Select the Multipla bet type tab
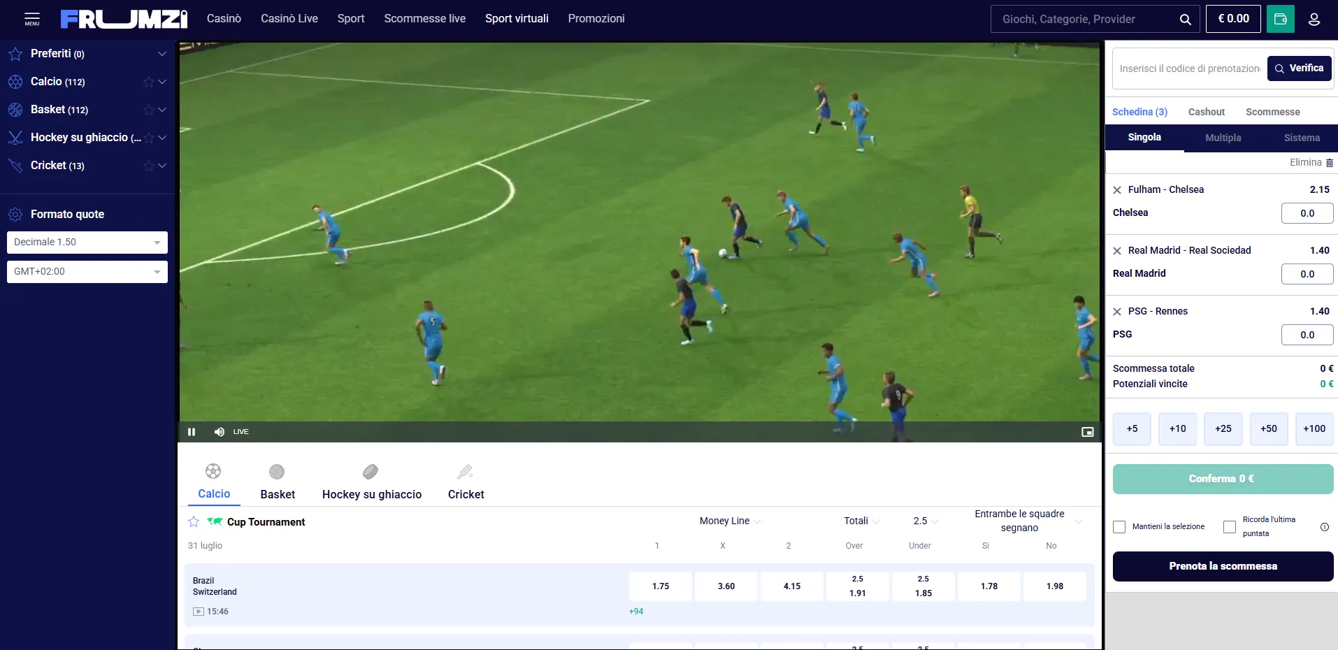 1223,138
